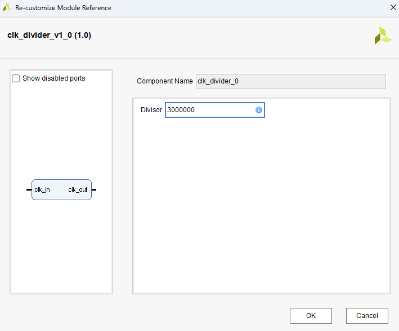Screen dimensions: 399x331
Task: Click the Vivado logo in title bar
Action: click(7, 7)
